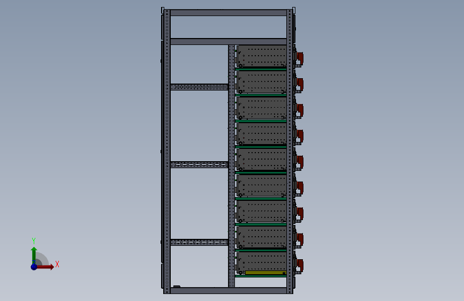
Task: Click the green Y axis arrow of the triad
Action: coord(34,255)
